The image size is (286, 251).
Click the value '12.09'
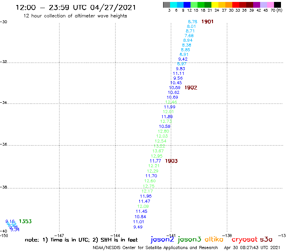click(143, 206)
